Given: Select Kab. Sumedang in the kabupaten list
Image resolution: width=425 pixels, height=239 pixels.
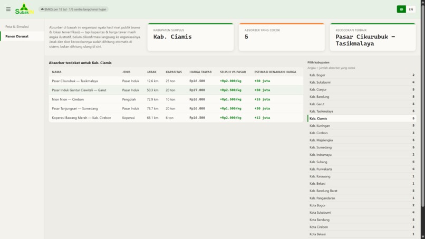Looking at the screenshot, I should [362, 147].
